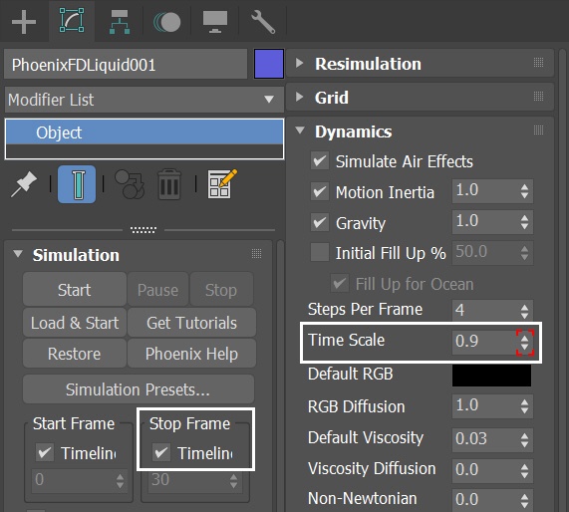Open the Display panel monitor icon
Image resolution: width=569 pixels, height=512 pixels.
click(215, 22)
